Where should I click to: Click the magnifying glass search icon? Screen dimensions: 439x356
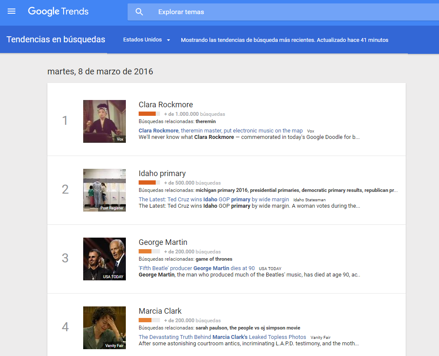[139, 12]
